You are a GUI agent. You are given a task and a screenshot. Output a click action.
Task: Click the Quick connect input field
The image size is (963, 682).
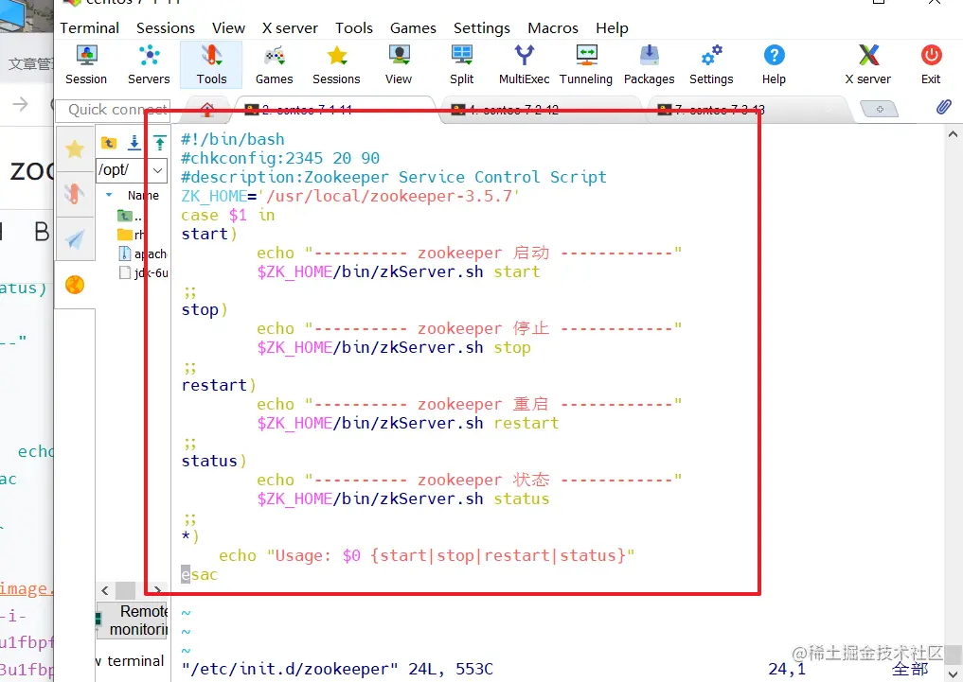coord(113,110)
